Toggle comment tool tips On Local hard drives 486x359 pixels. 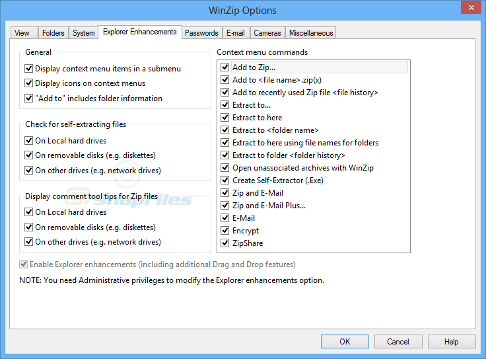tap(29, 212)
